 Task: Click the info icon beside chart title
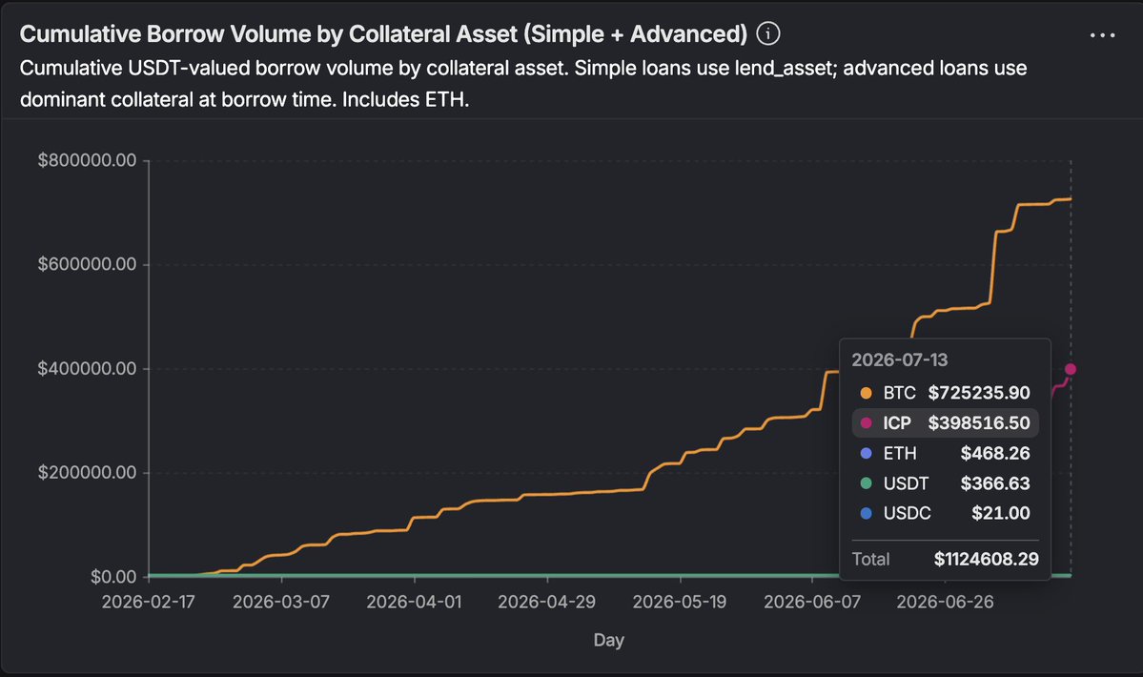(x=767, y=33)
